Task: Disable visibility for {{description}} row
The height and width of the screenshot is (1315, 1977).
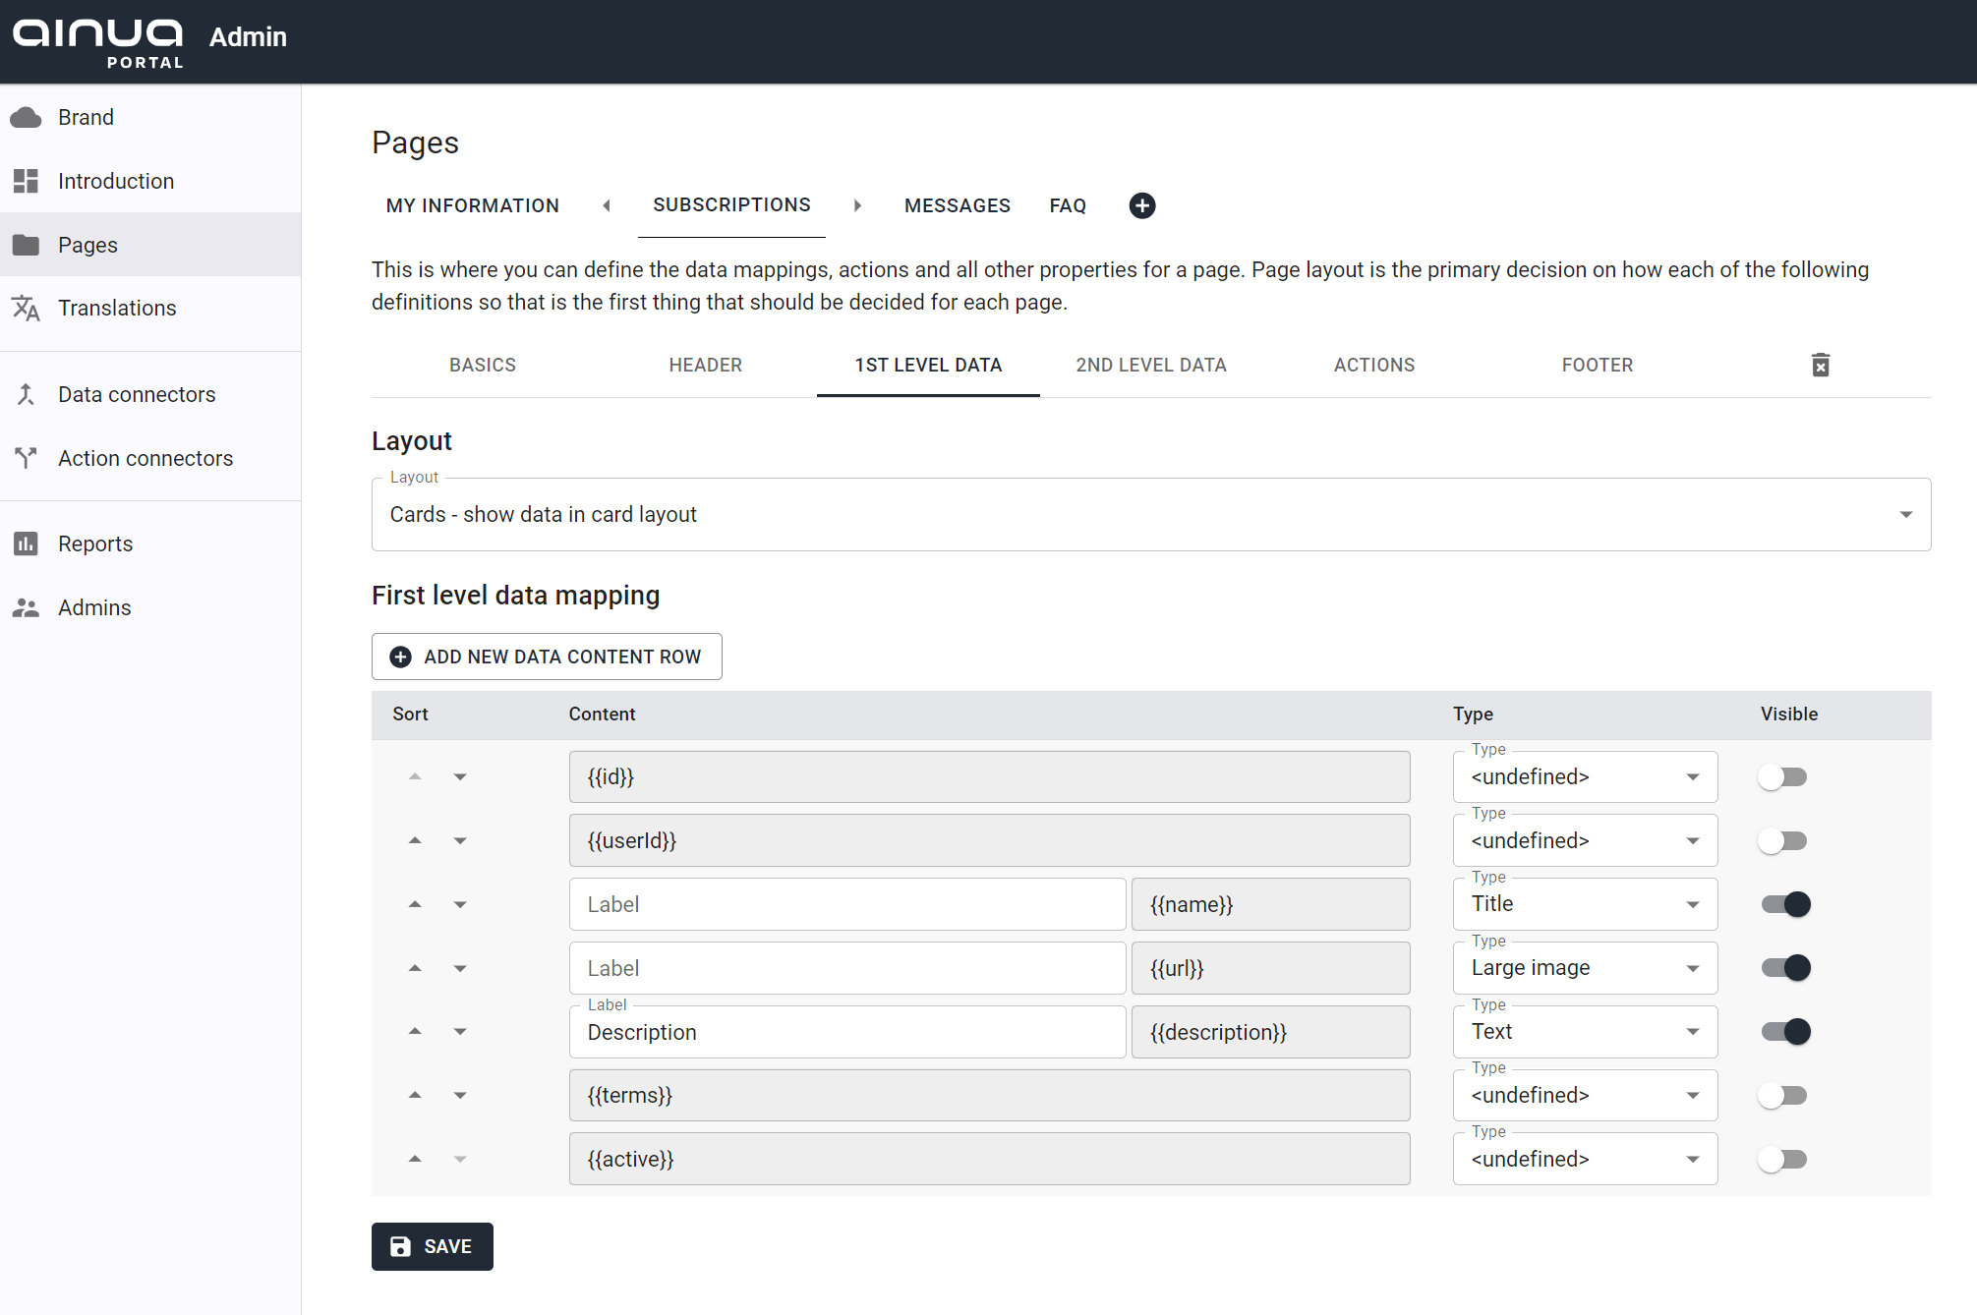Action: coord(1785,1032)
